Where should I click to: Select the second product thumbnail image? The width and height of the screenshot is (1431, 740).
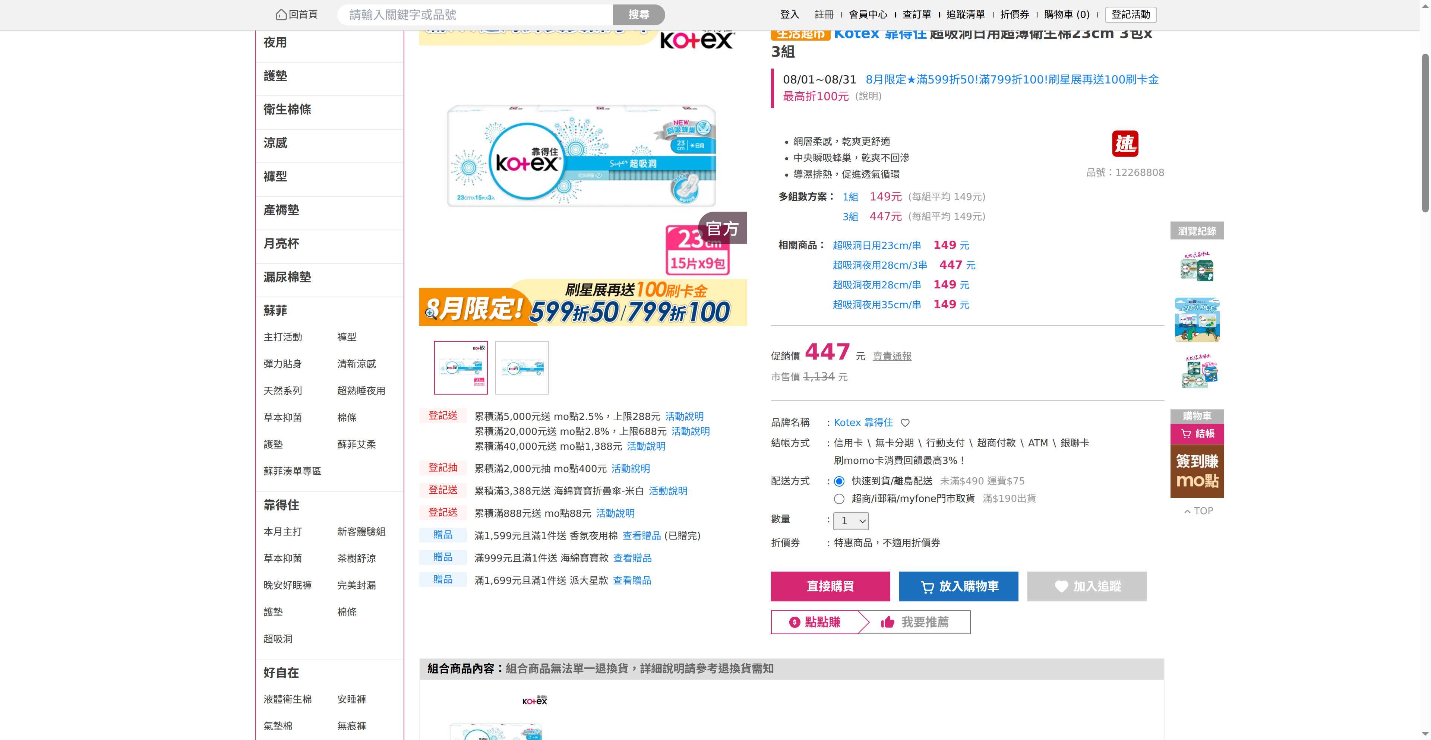[x=522, y=368]
